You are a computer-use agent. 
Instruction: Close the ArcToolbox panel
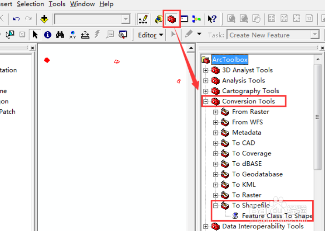322,48
